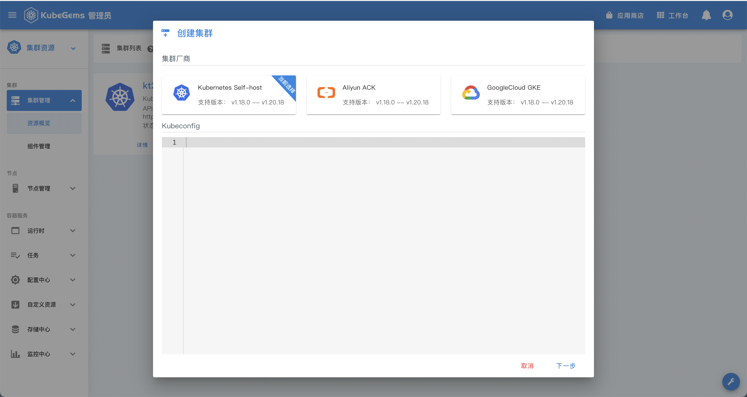Screen dimensions: 747x397
Task: Open the hamburger navigation menu
Action: 12,15
